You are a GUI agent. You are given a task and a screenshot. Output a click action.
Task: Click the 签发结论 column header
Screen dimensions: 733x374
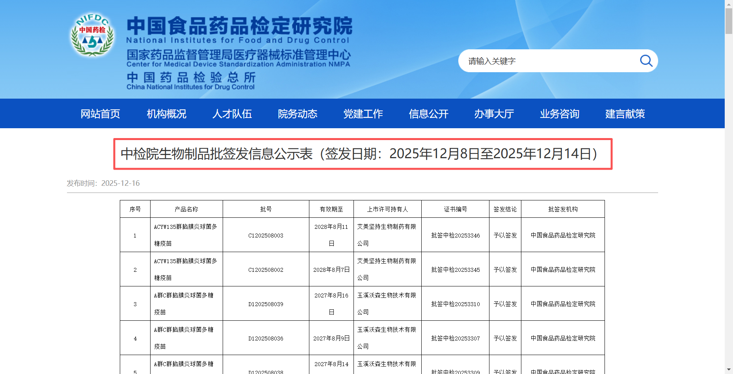point(505,209)
